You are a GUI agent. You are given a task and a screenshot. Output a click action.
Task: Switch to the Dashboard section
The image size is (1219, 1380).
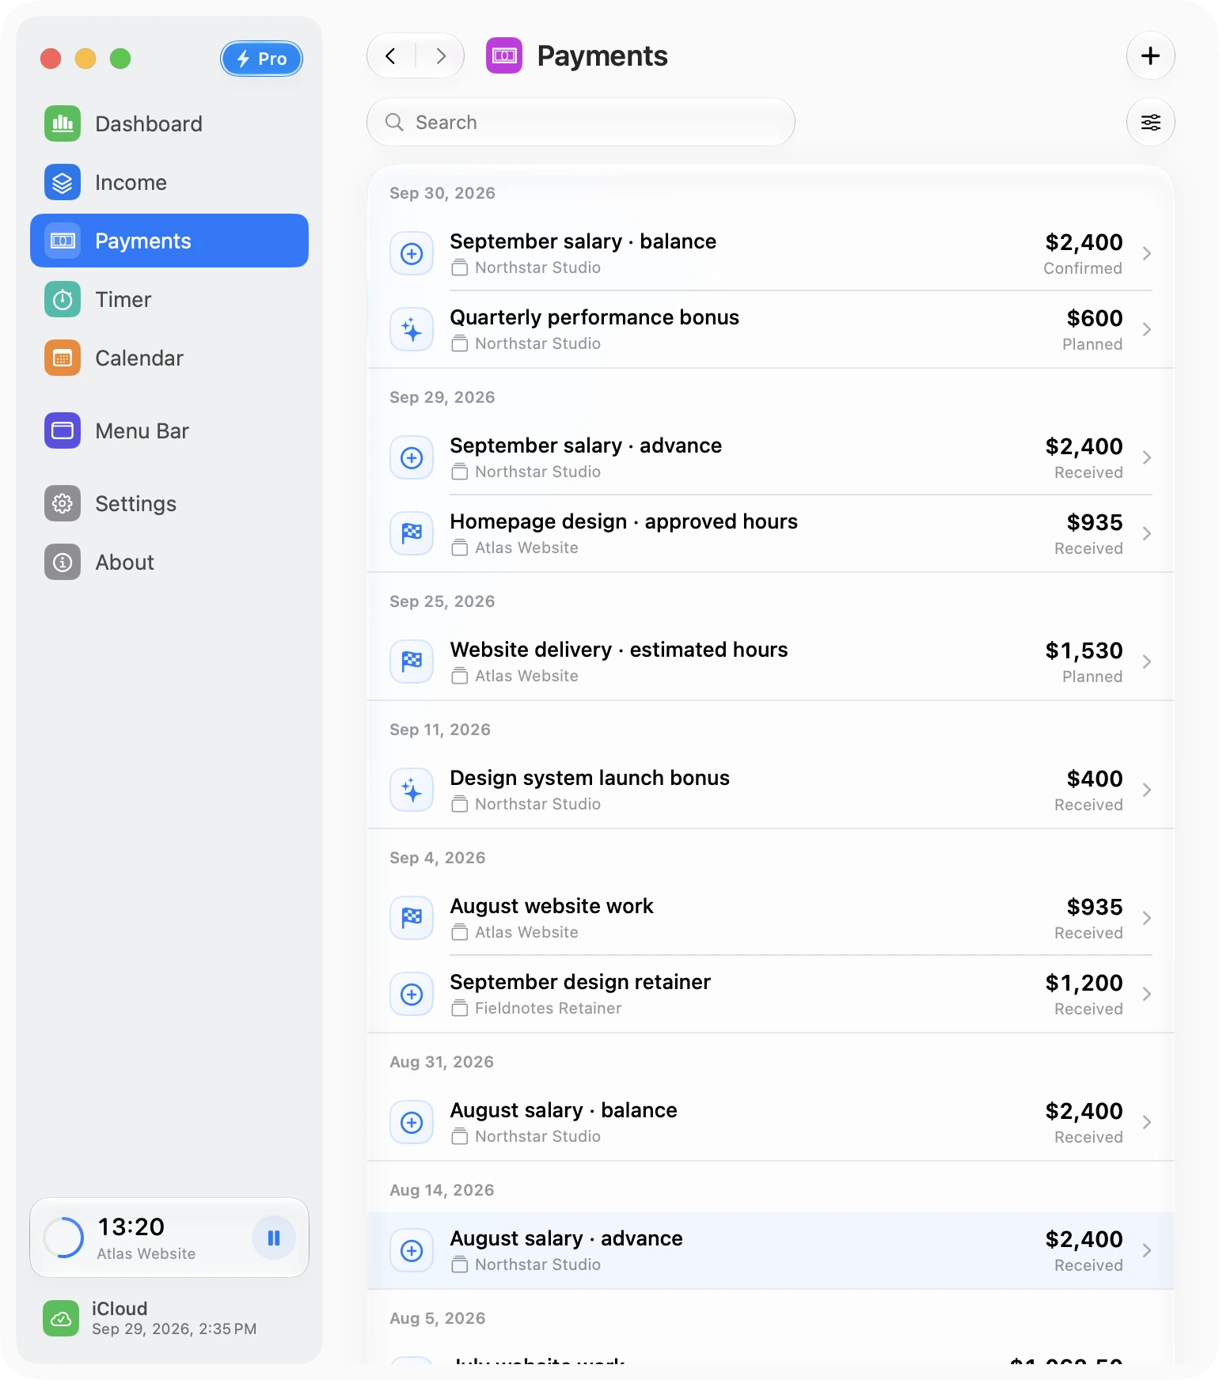tap(169, 123)
